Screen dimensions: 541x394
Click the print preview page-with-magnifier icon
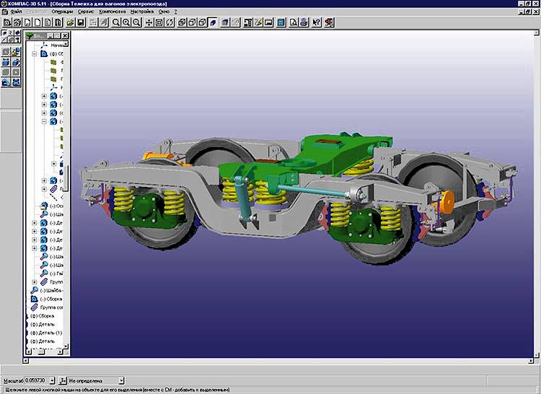(294, 23)
